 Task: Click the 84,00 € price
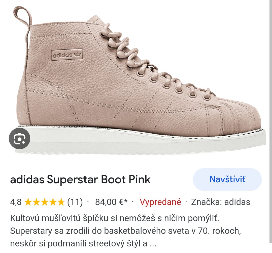[111, 202]
